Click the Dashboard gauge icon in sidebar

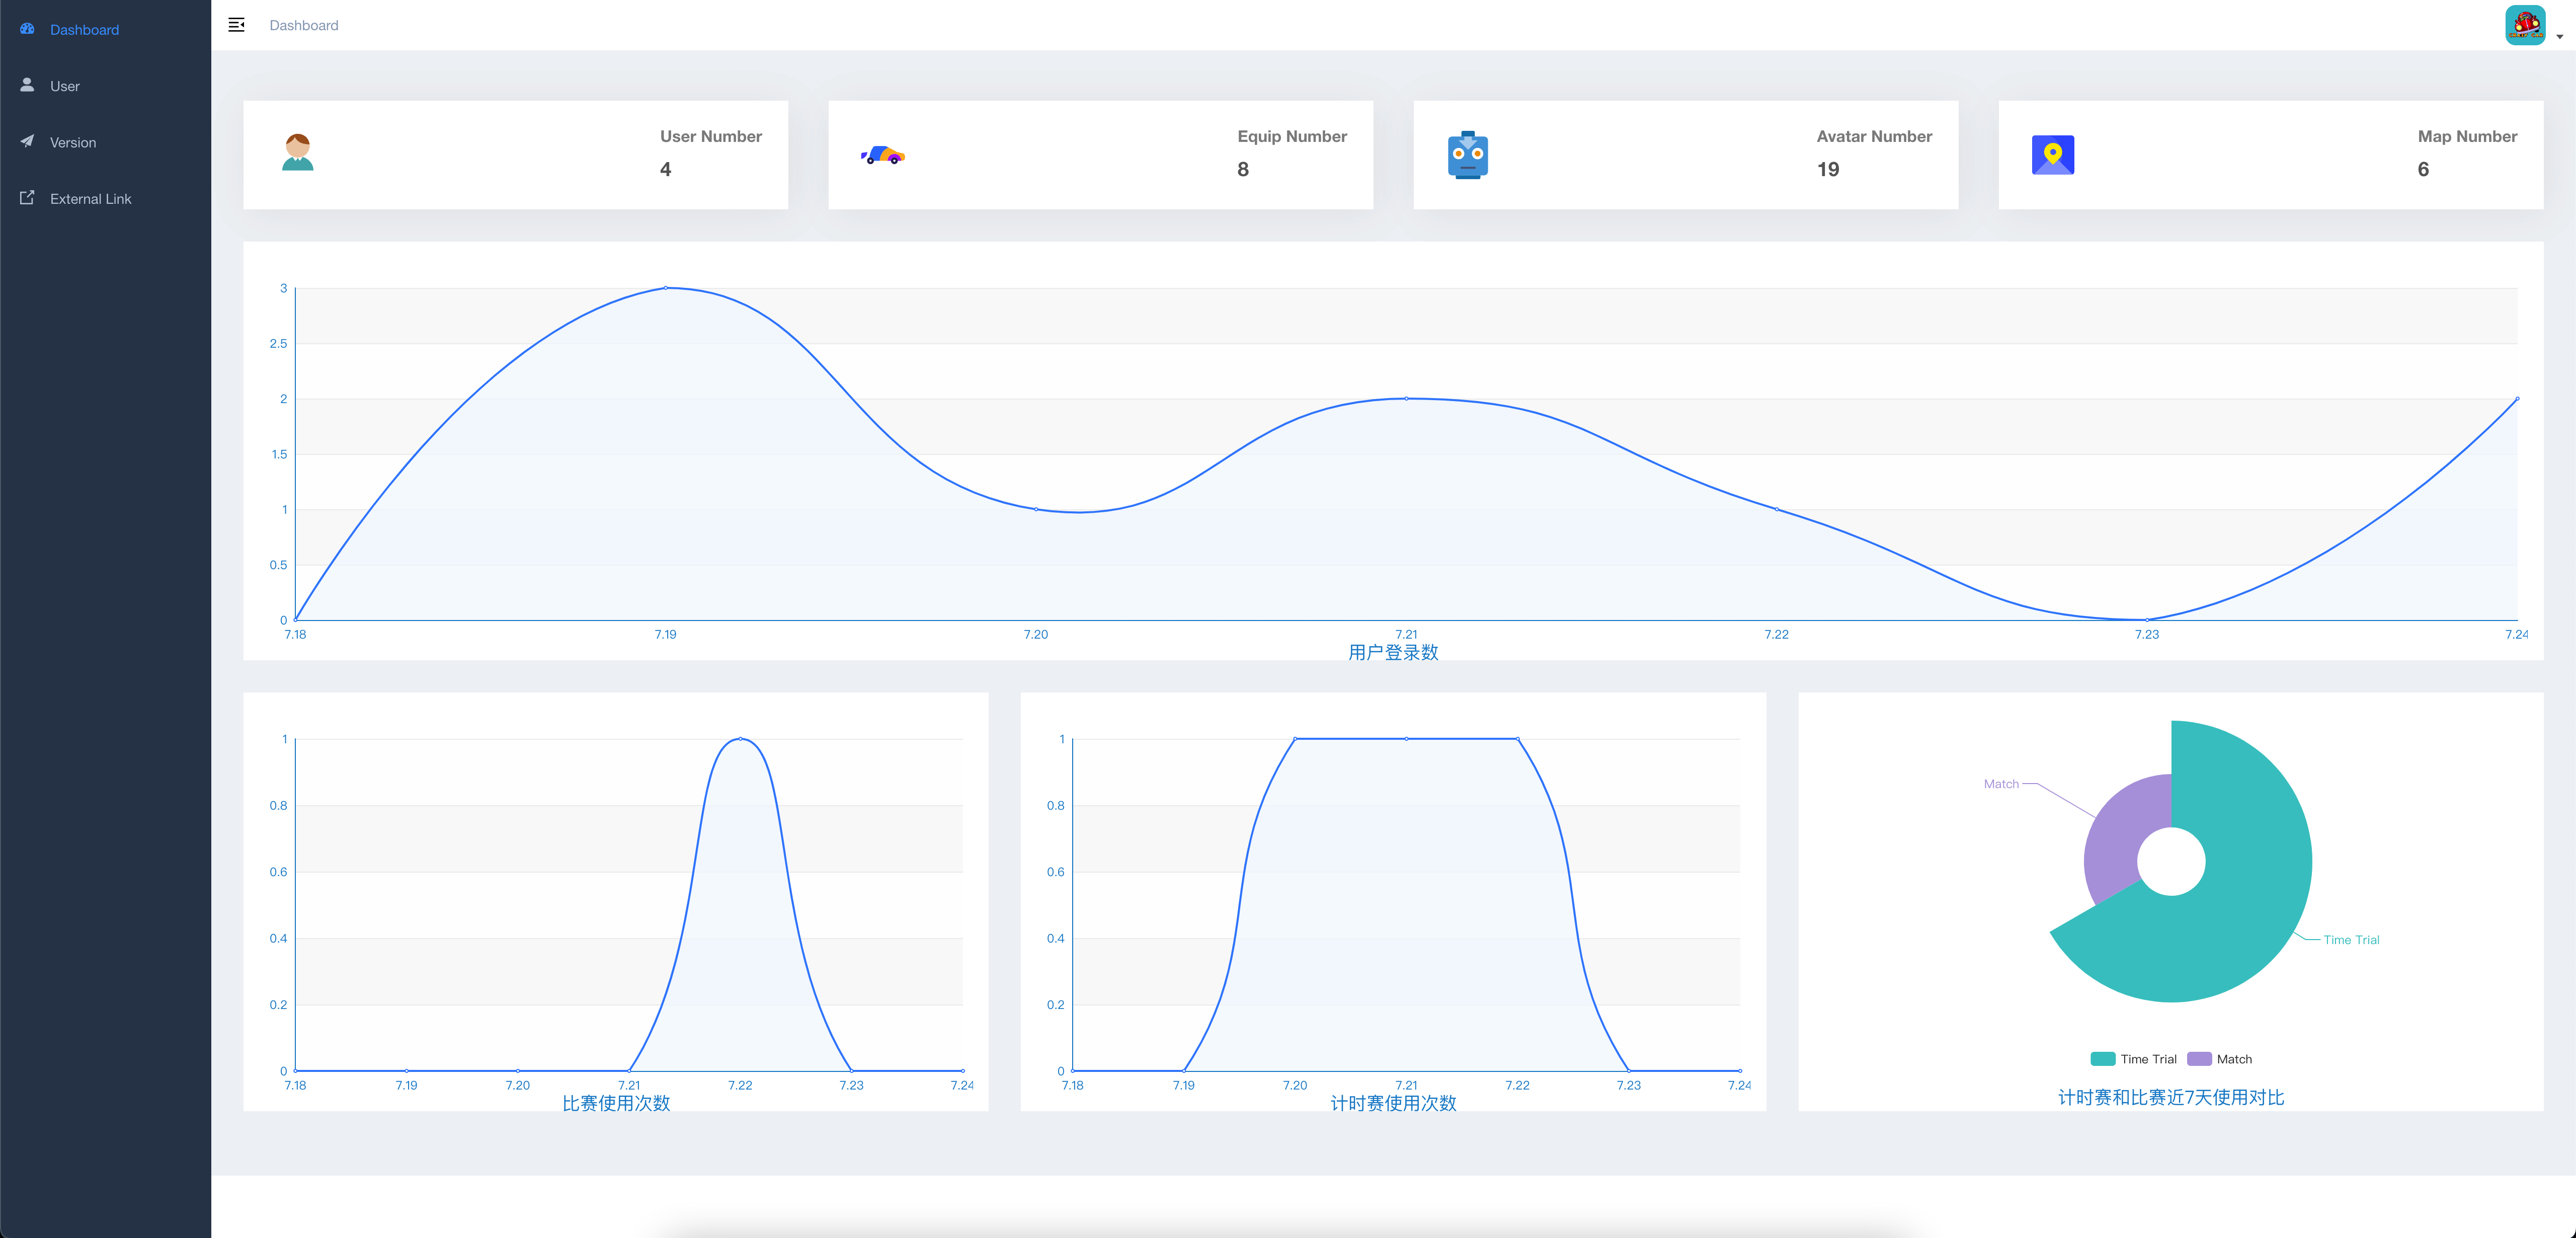(27, 29)
